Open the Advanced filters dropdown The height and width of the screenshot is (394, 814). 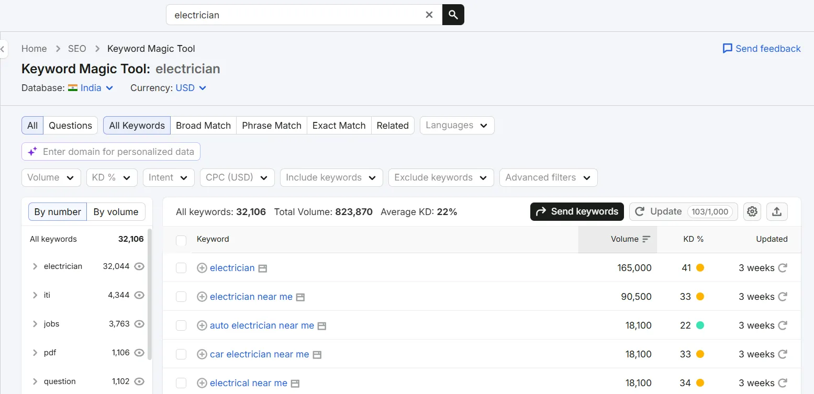point(549,177)
